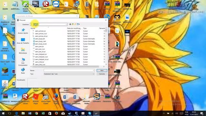Select file aero_helpsel_xl.cur

(42, 59)
